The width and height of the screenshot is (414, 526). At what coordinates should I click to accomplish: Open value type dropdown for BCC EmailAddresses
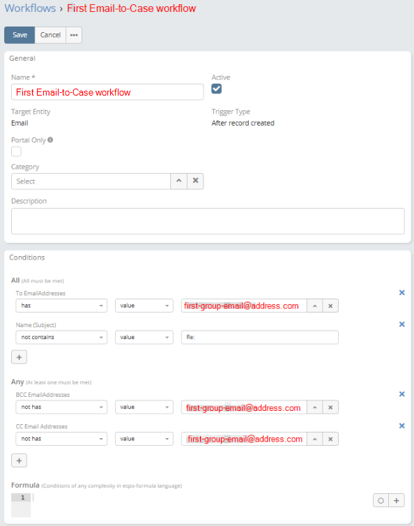(144, 407)
